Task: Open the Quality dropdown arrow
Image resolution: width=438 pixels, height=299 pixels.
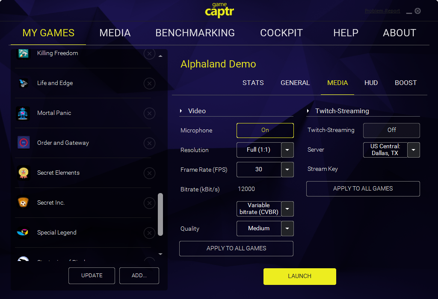Action: 287,229
